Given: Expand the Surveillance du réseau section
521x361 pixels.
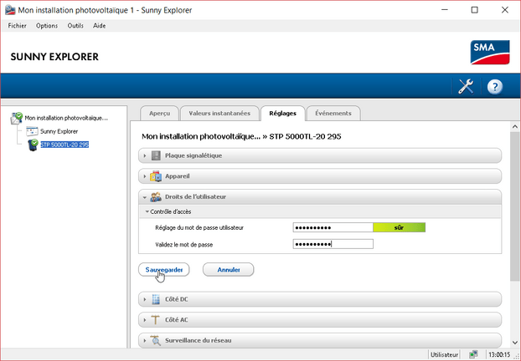Looking at the screenshot, I should point(145,340).
